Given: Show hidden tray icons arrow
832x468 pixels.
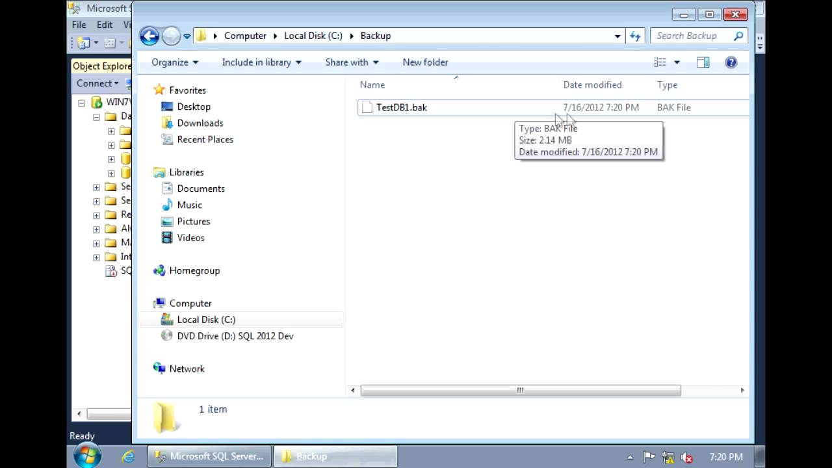Looking at the screenshot, I should coord(629,457).
